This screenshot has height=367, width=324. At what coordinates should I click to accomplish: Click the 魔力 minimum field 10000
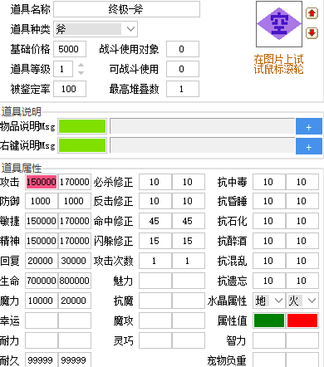click(x=42, y=301)
